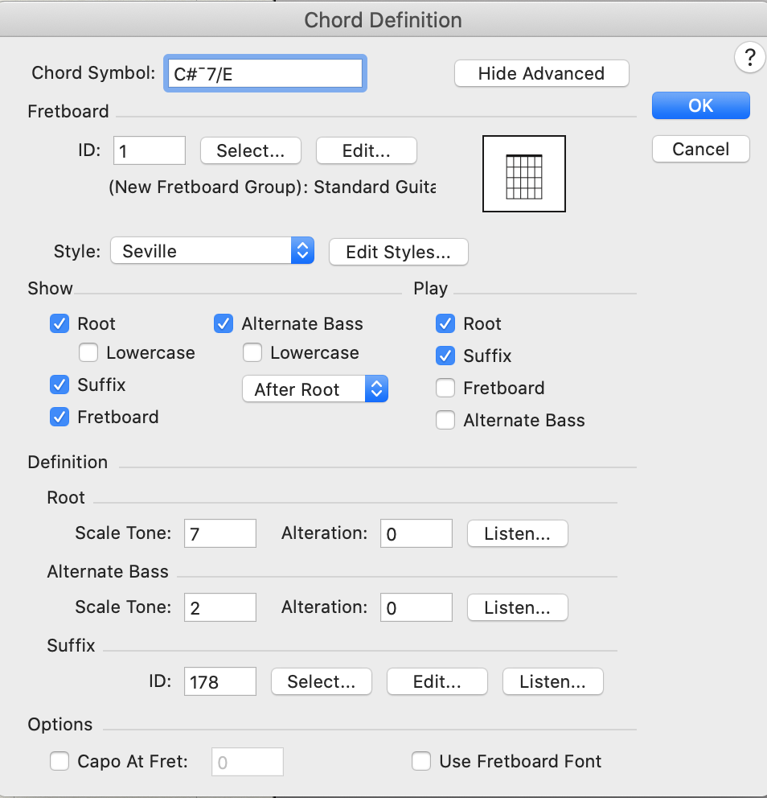Viewport: 767px width, 798px height.
Task: Check the Capo At Fret option
Action: coord(59,761)
